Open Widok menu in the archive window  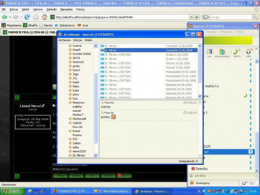88,40
